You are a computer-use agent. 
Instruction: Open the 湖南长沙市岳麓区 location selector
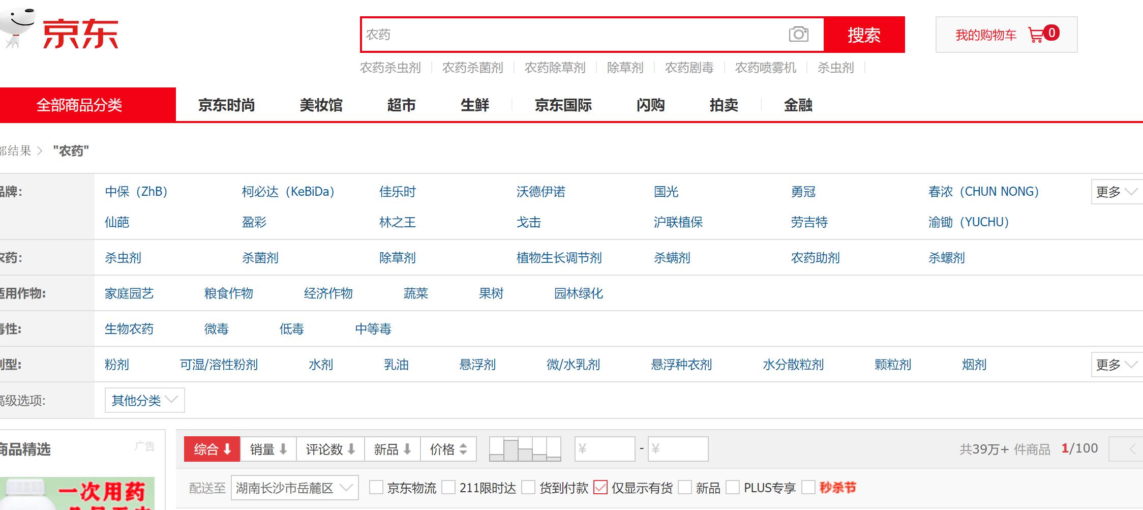click(294, 488)
